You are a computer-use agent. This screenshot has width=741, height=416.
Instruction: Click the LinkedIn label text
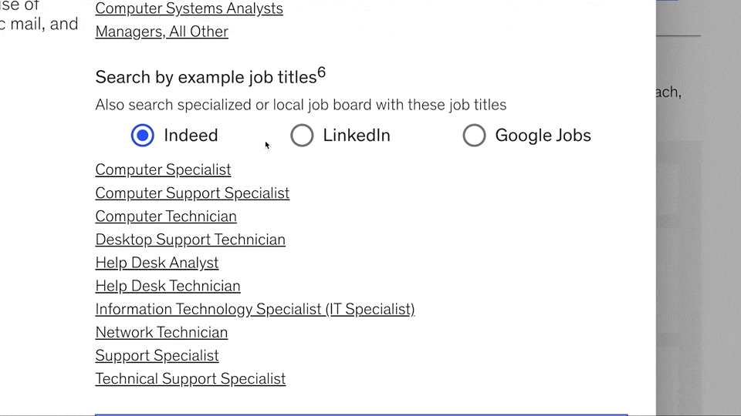click(357, 136)
